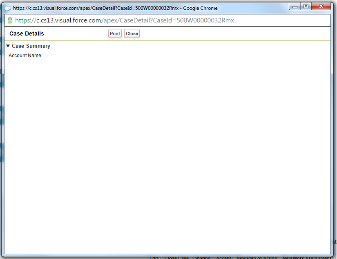Screen dimensions: 337x259
Task: Click the green padlock security icon
Action: point(10,20)
